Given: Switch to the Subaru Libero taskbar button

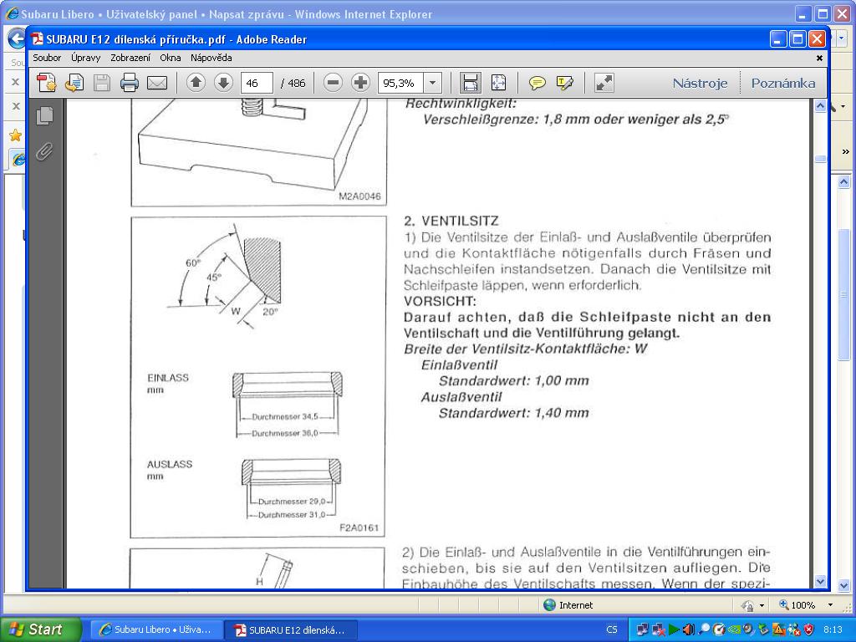Looking at the screenshot, I should pyautogui.click(x=156, y=629).
